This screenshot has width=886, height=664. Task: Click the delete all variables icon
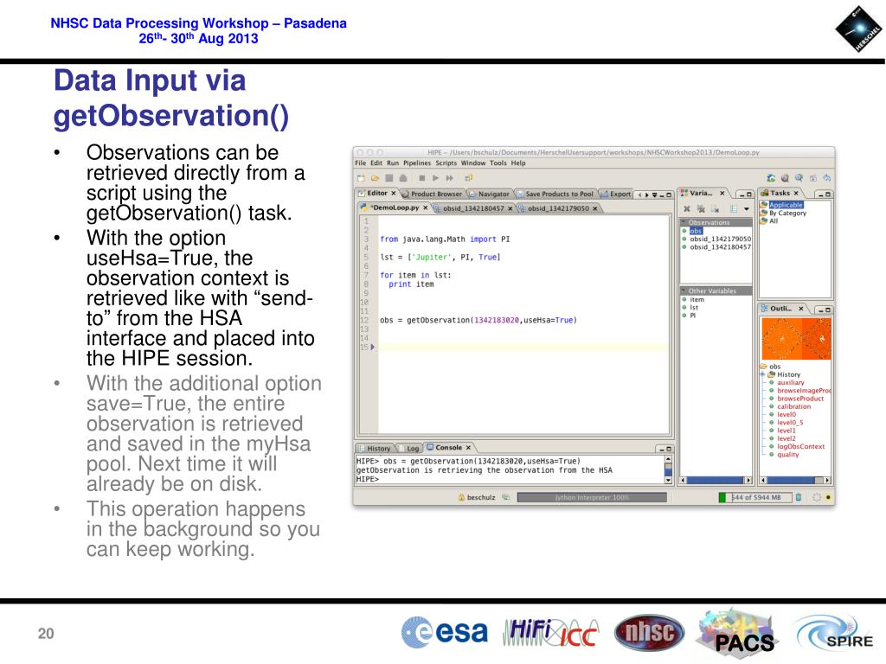coord(701,209)
